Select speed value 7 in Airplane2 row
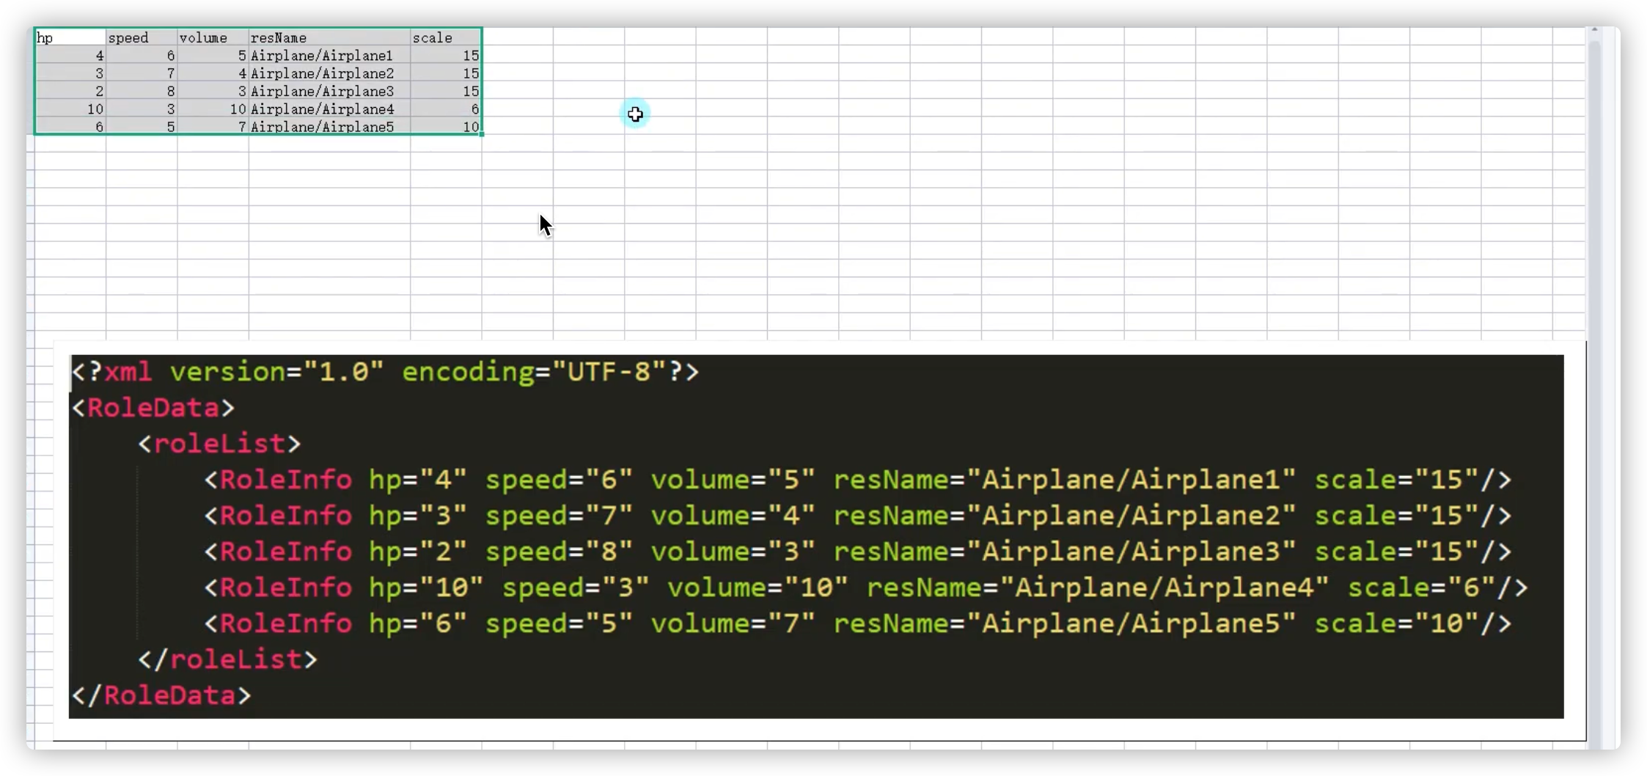The width and height of the screenshot is (1647, 776). [142, 73]
